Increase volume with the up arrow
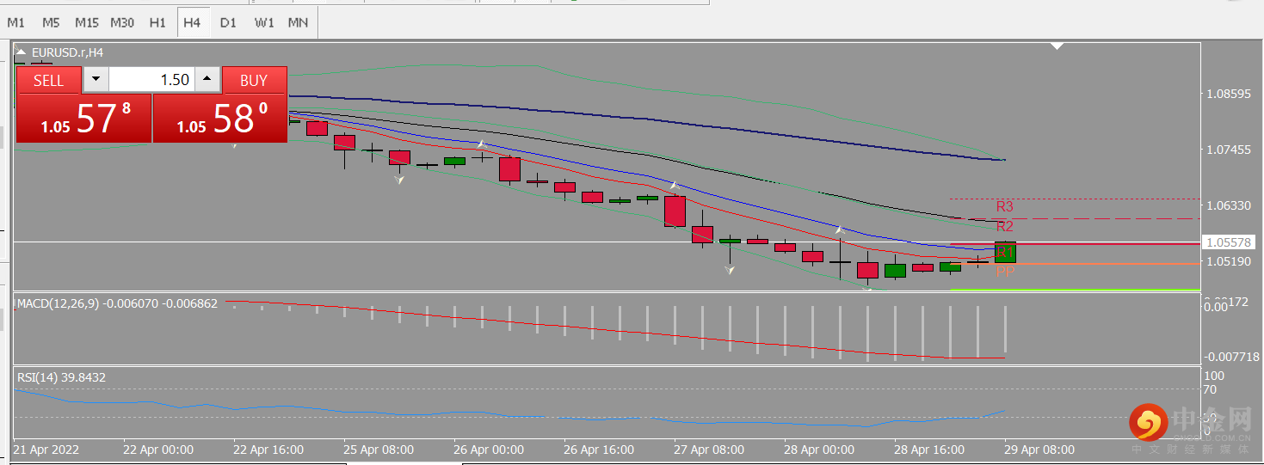 [207, 80]
